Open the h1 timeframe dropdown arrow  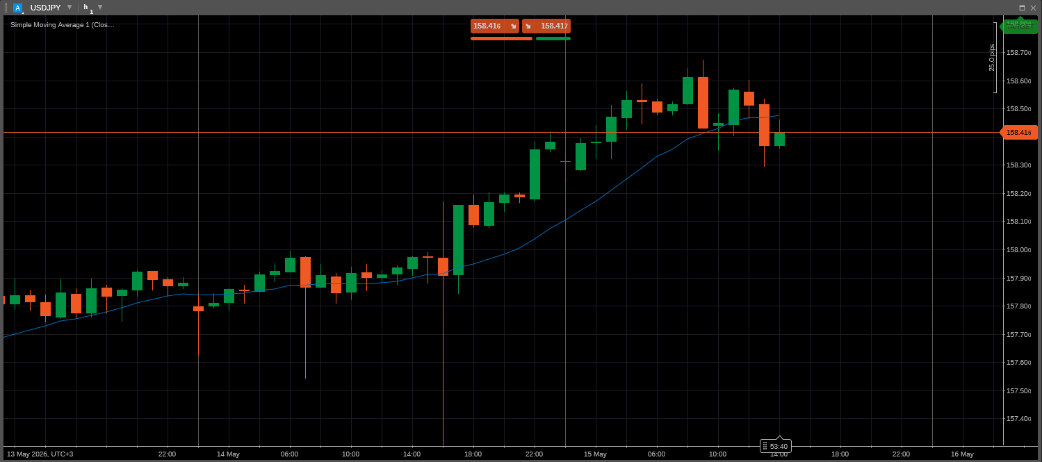[100, 7]
